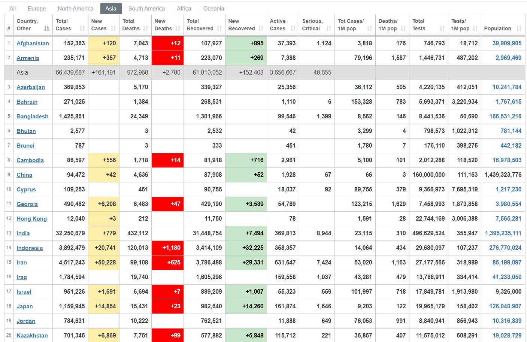Click sort icon beside Country, Other header
The image size is (527, 342).
46,28
